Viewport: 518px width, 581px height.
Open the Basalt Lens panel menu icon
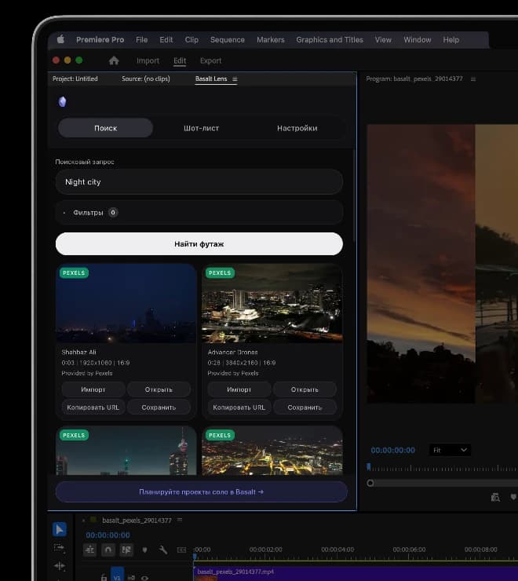point(235,79)
